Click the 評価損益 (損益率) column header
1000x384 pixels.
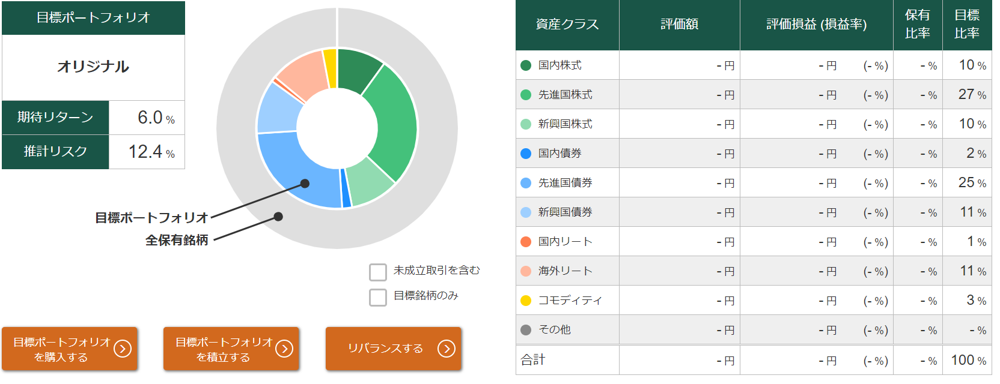816,25
